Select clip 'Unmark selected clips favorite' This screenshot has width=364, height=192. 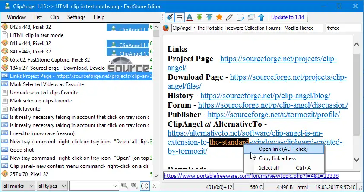tap(77, 93)
